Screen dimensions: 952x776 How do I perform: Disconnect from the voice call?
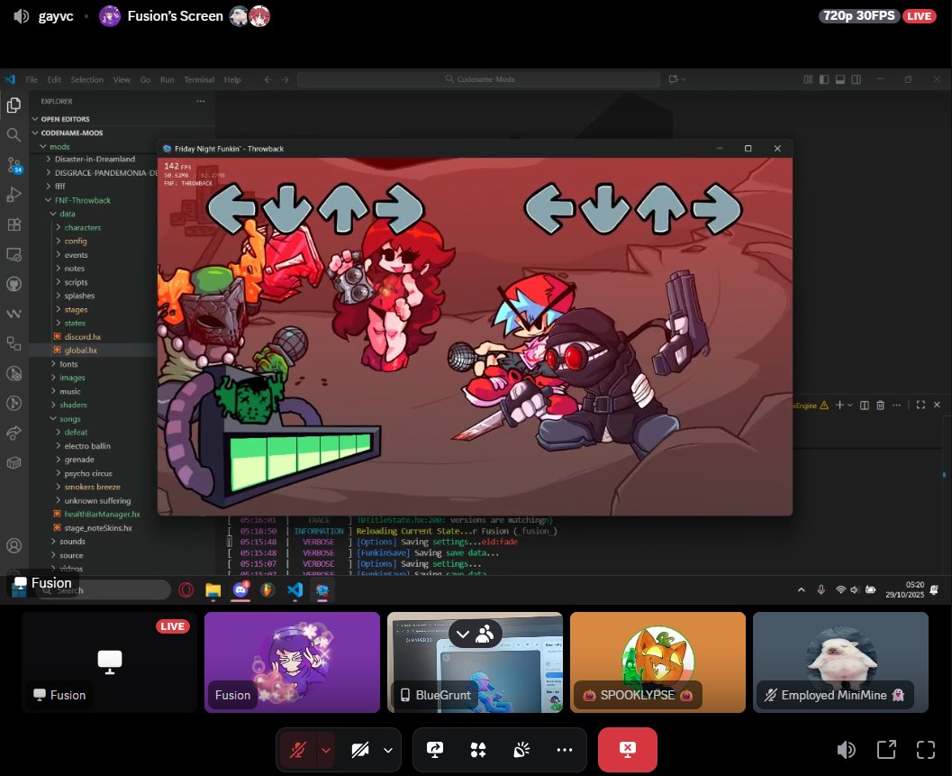click(627, 750)
